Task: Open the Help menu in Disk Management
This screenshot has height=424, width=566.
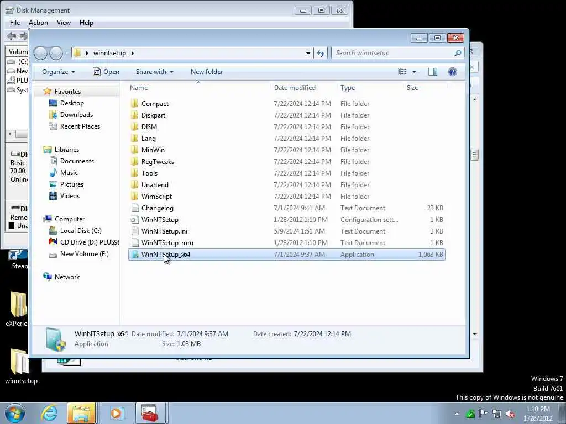Action: (x=86, y=23)
